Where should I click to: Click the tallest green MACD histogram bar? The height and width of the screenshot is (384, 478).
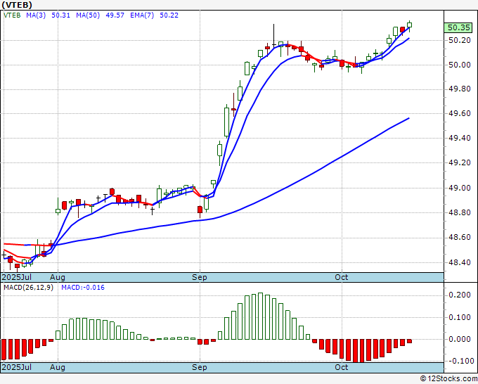(260, 316)
